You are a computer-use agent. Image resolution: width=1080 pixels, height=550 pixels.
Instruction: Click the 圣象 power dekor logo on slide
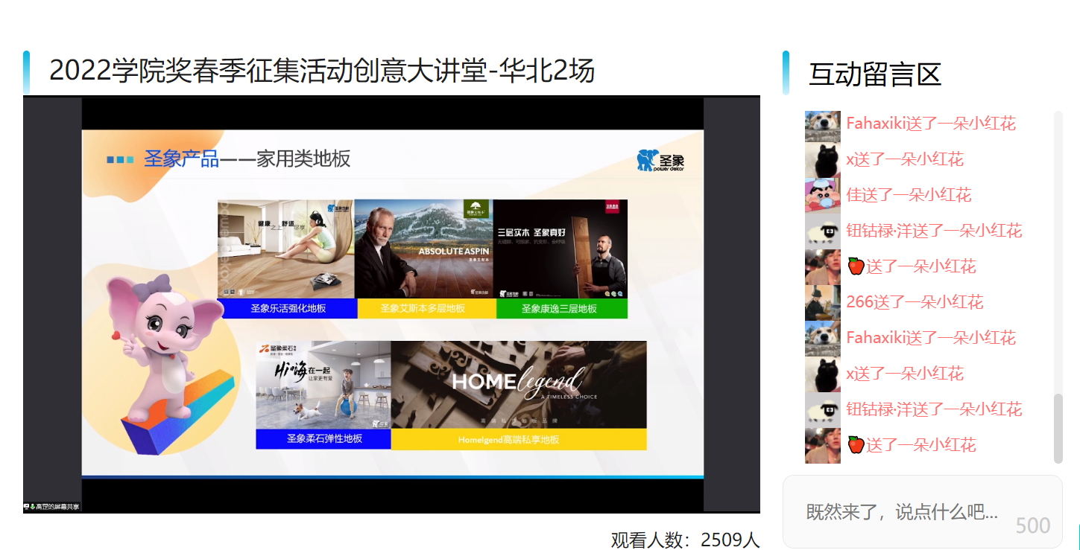[660, 160]
